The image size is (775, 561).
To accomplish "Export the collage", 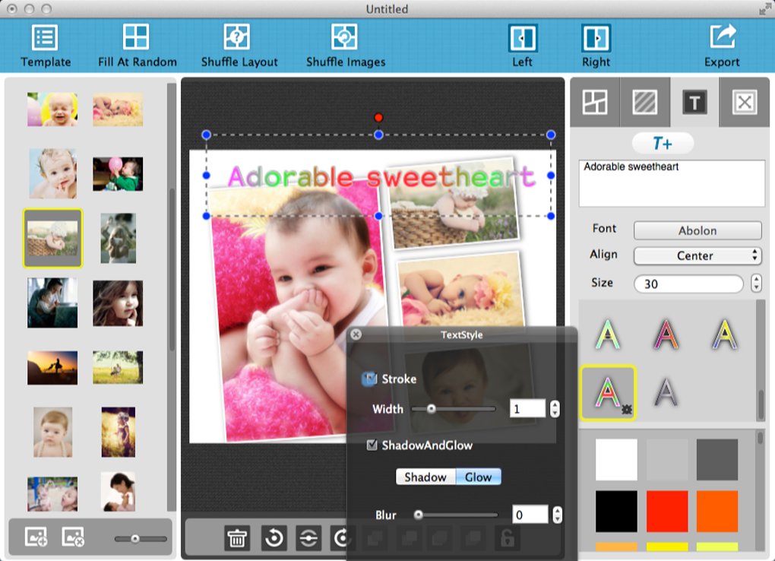I will [722, 36].
